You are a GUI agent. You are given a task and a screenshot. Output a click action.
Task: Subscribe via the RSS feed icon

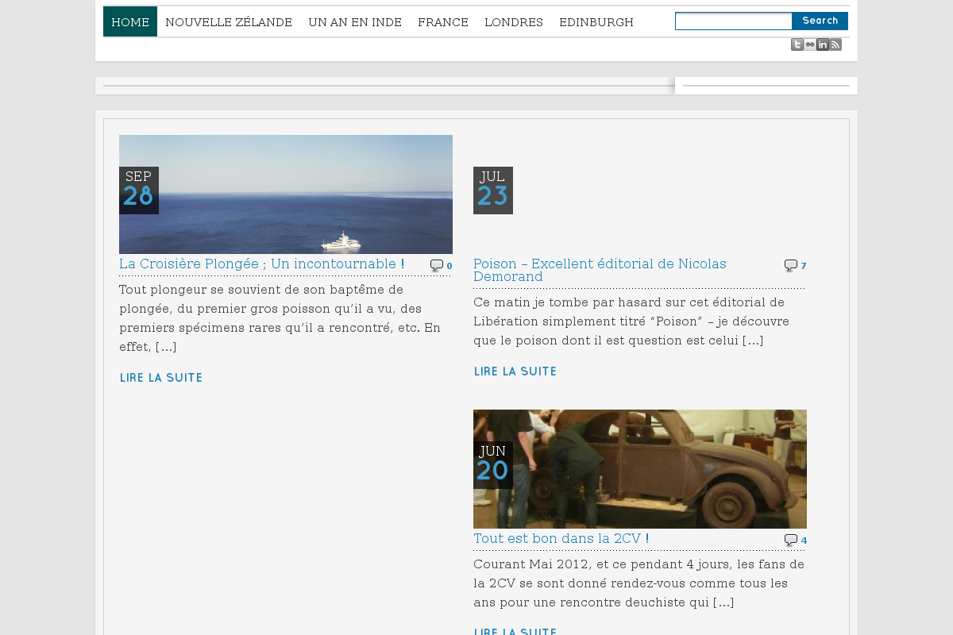(x=835, y=44)
